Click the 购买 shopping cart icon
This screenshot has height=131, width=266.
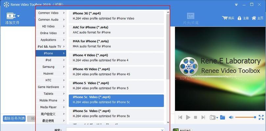click(225, 18)
